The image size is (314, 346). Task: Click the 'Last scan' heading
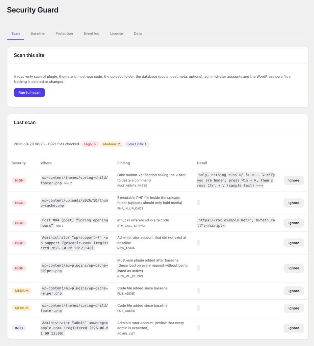click(x=25, y=122)
